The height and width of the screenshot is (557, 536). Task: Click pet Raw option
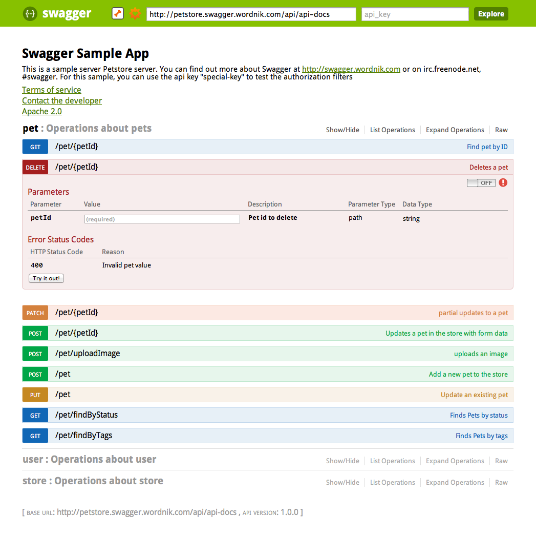pos(501,130)
